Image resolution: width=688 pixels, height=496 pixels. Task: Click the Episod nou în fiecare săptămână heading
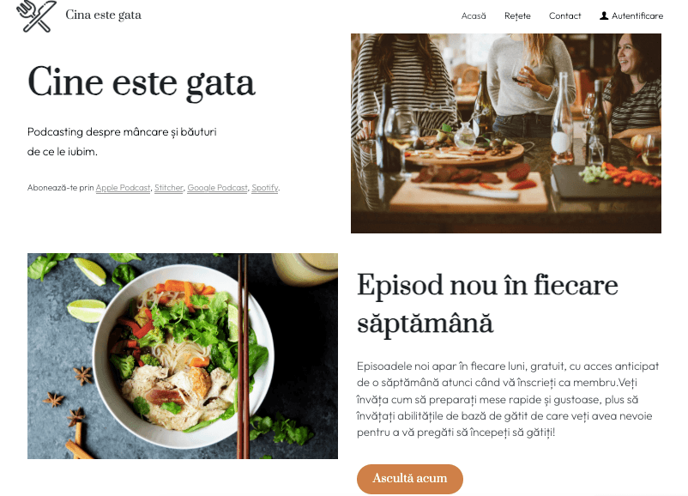coord(487,304)
